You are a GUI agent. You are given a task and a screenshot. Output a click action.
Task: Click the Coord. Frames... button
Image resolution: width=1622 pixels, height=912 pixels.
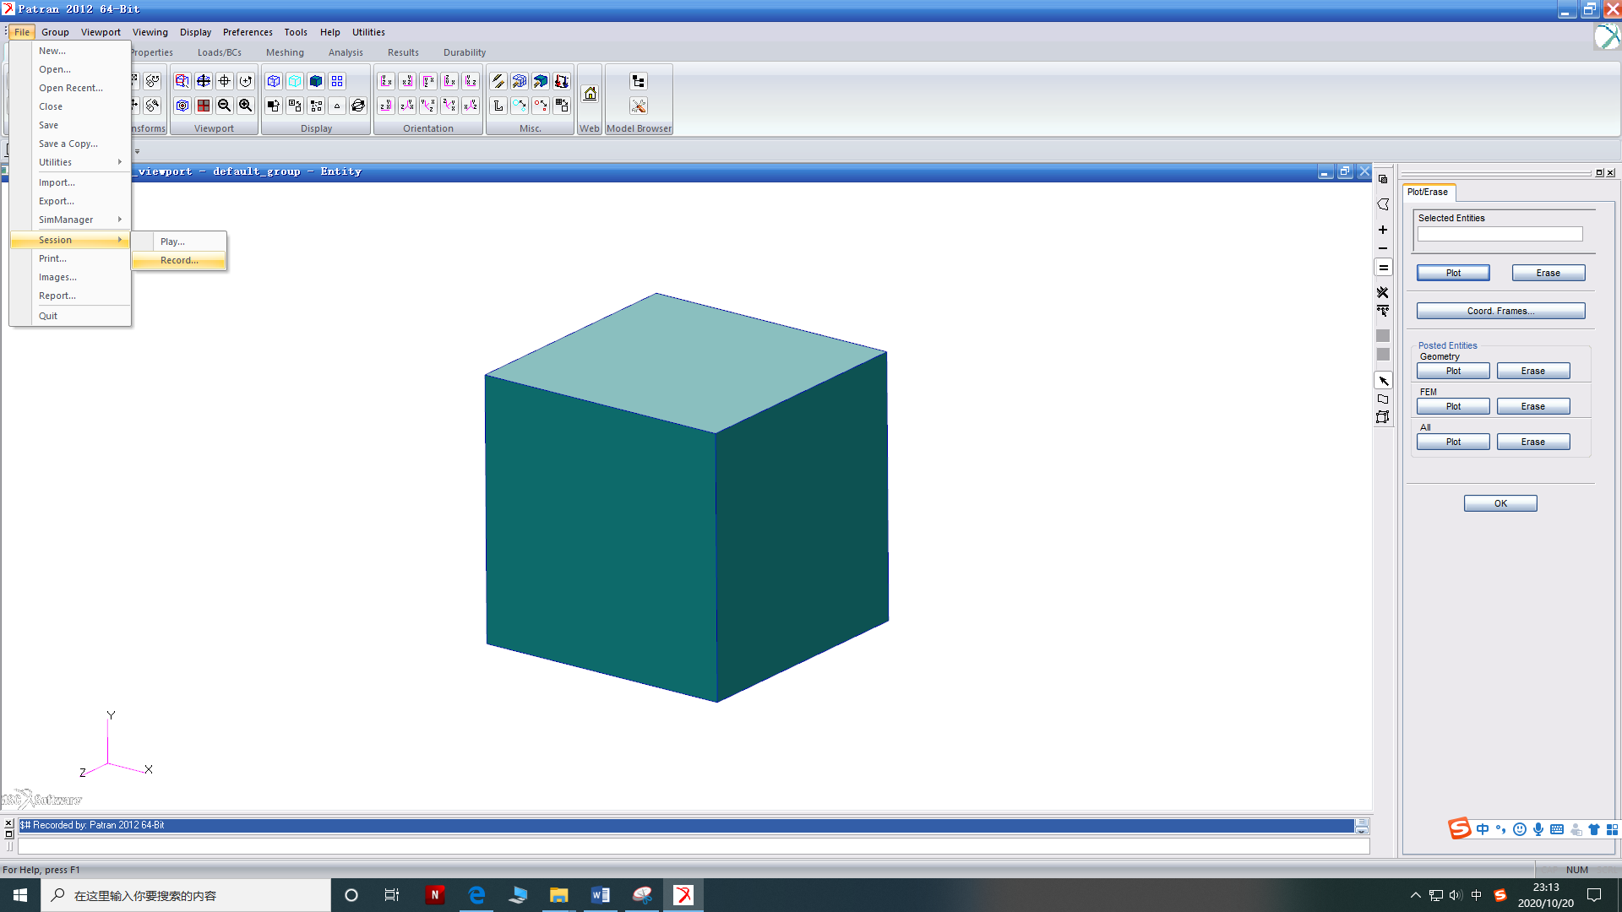[1500, 311]
